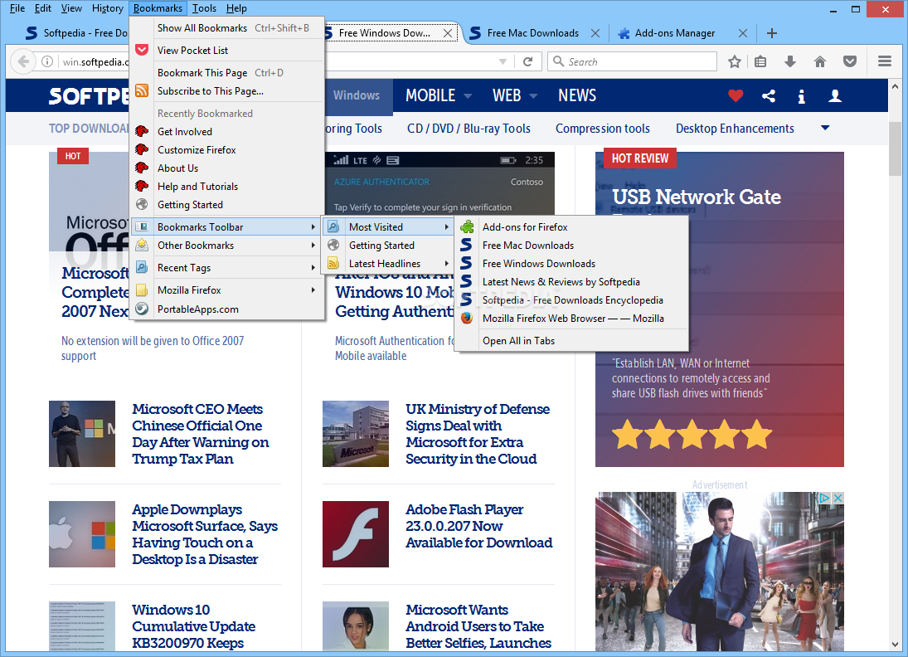This screenshot has height=657, width=908.
Task: Select Show All Bookmarks
Action: click(x=227, y=28)
